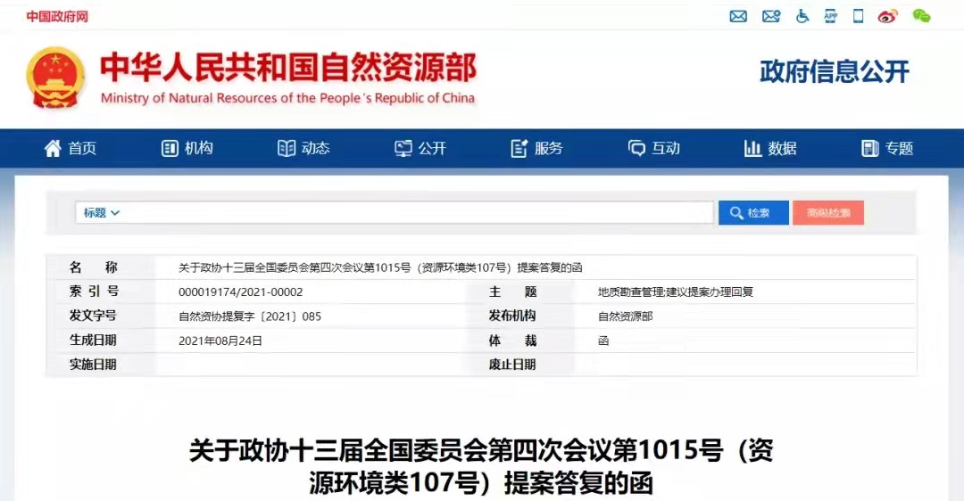The height and width of the screenshot is (501, 964).
Task: Open the WeChat icon
Action: (921, 16)
